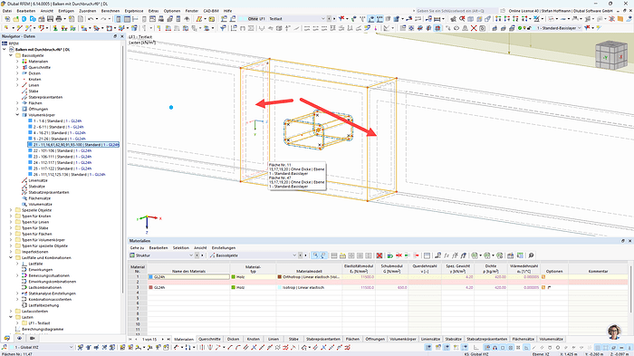Click red color swatch of material 3 GL24h
This screenshot has height=356, width=634.
(x=151, y=287)
